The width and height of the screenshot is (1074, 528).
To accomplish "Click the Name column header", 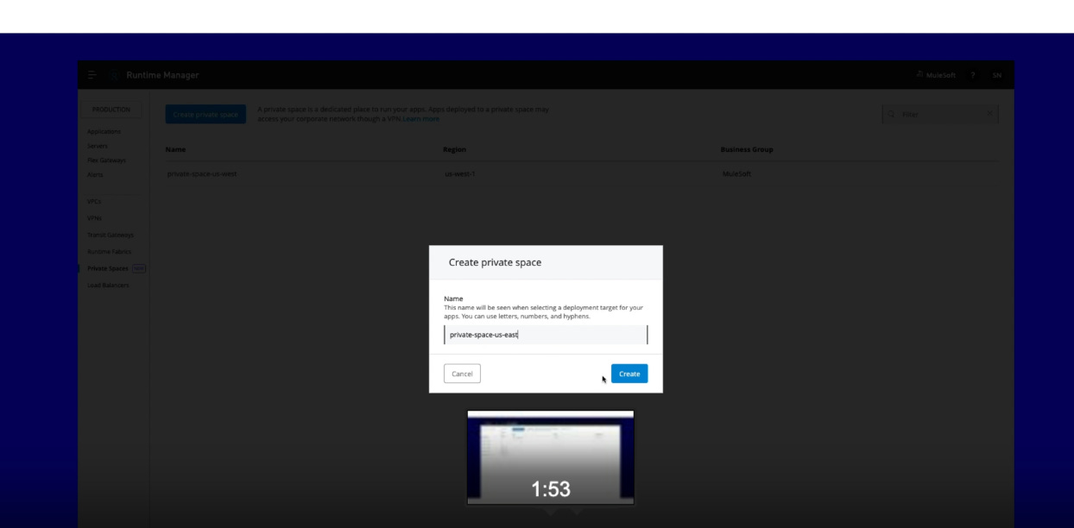I will tap(175, 149).
